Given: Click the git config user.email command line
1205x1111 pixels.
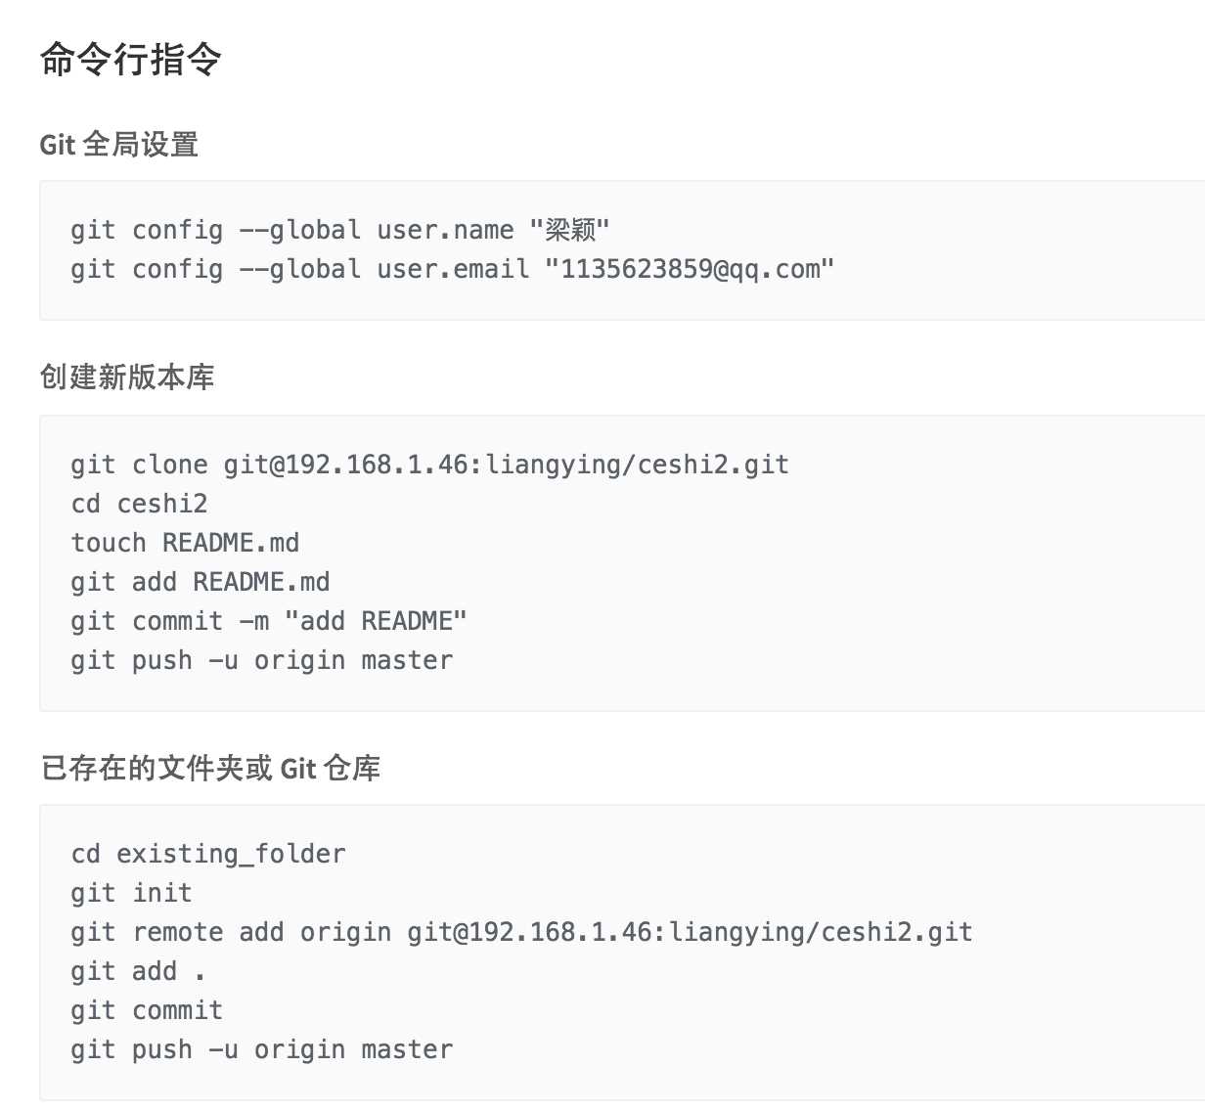Looking at the screenshot, I should tap(453, 269).
